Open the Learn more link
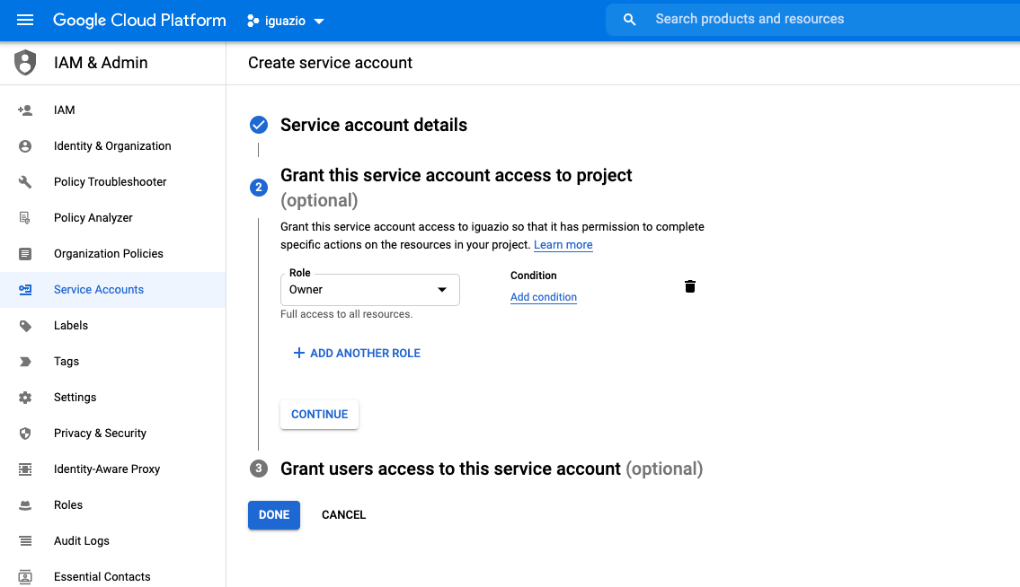The height and width of the screenshot is (587, 1020). point(563,244)
